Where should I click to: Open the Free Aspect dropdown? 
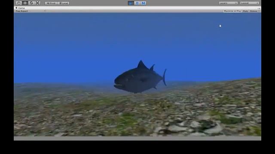pyautogui.click(x=31, y=11)
